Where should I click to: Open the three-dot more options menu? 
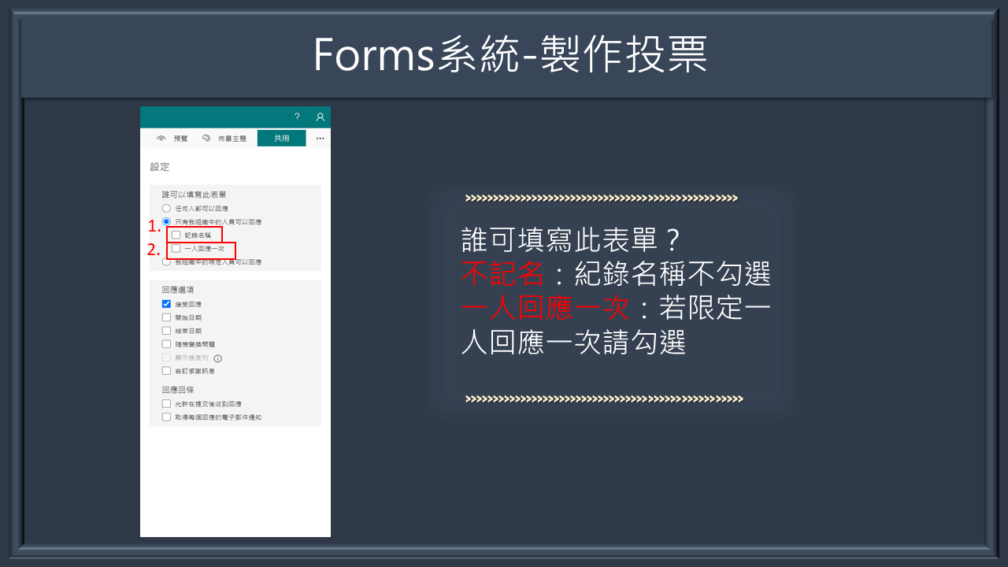point(320,139)
